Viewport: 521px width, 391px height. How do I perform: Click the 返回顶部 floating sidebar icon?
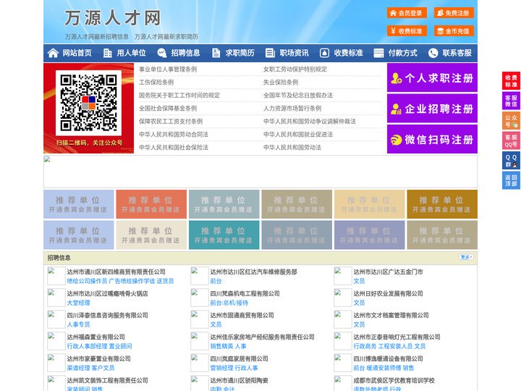tap(511, 180)
